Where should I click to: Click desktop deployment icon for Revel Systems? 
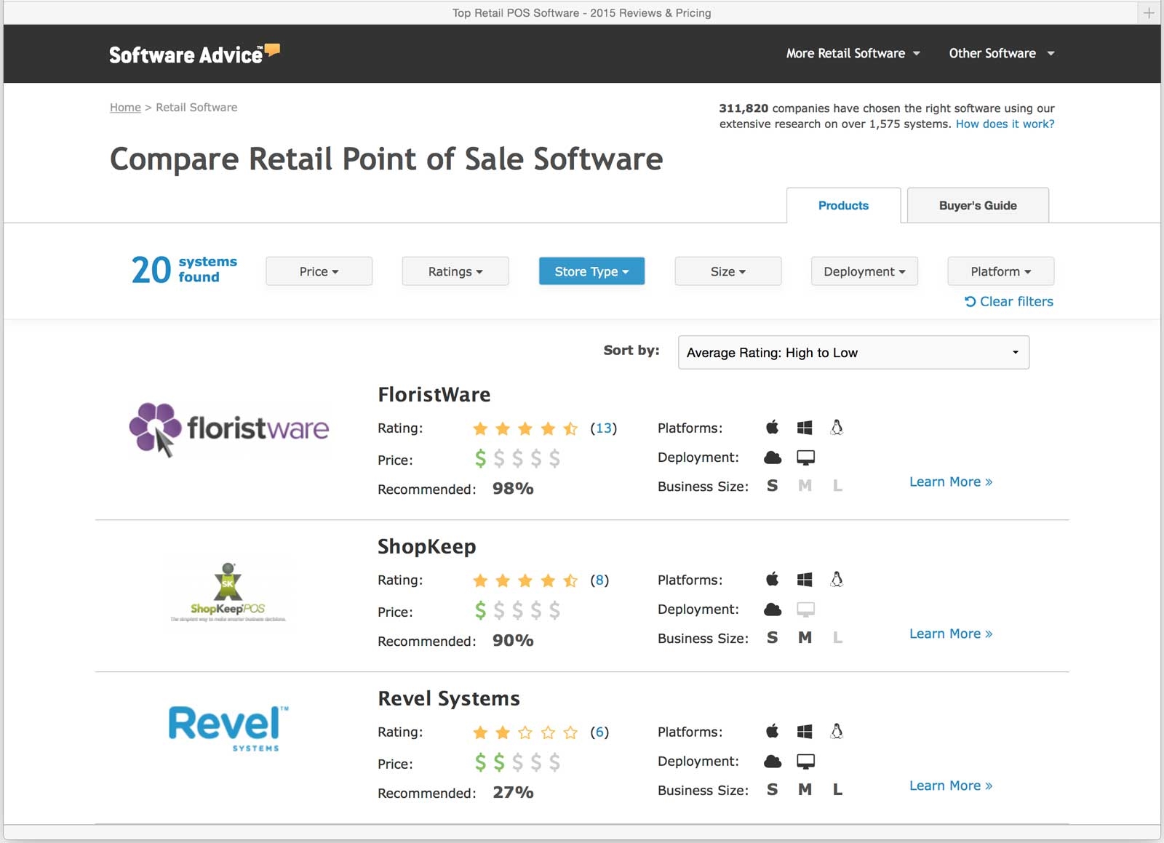(805, 762)
